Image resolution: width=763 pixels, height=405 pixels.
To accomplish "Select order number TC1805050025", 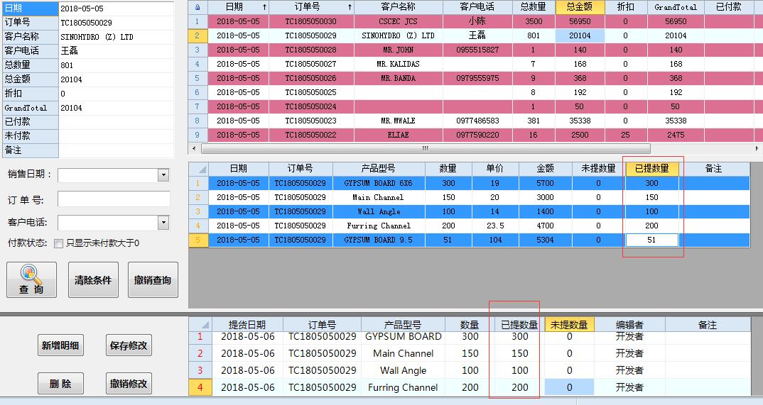I will (x=310, y=92).
